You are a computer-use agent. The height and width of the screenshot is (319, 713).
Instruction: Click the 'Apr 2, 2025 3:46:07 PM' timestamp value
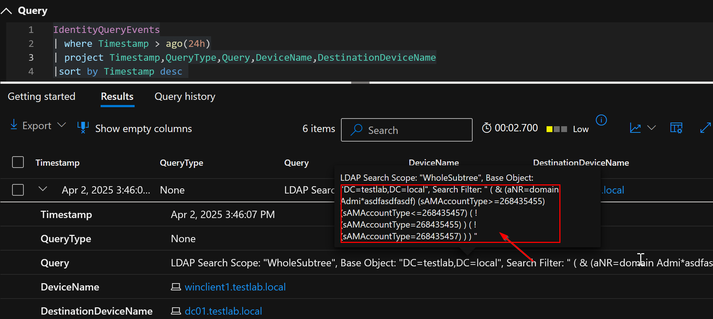[223, 214]
